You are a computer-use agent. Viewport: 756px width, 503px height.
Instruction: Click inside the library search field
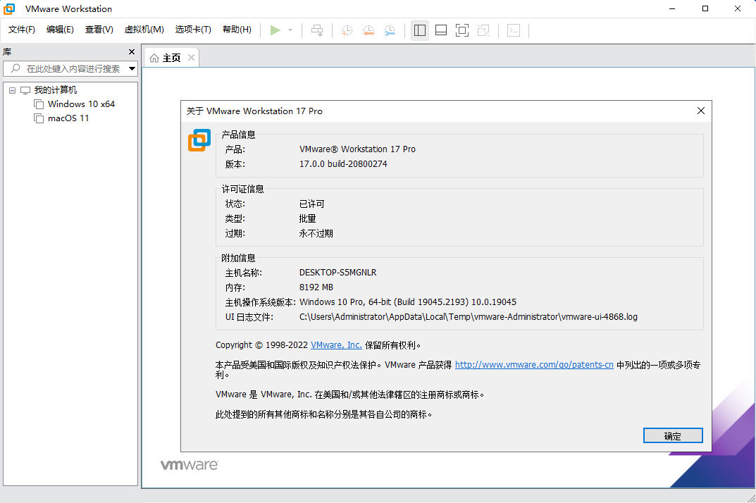(70, 68)
